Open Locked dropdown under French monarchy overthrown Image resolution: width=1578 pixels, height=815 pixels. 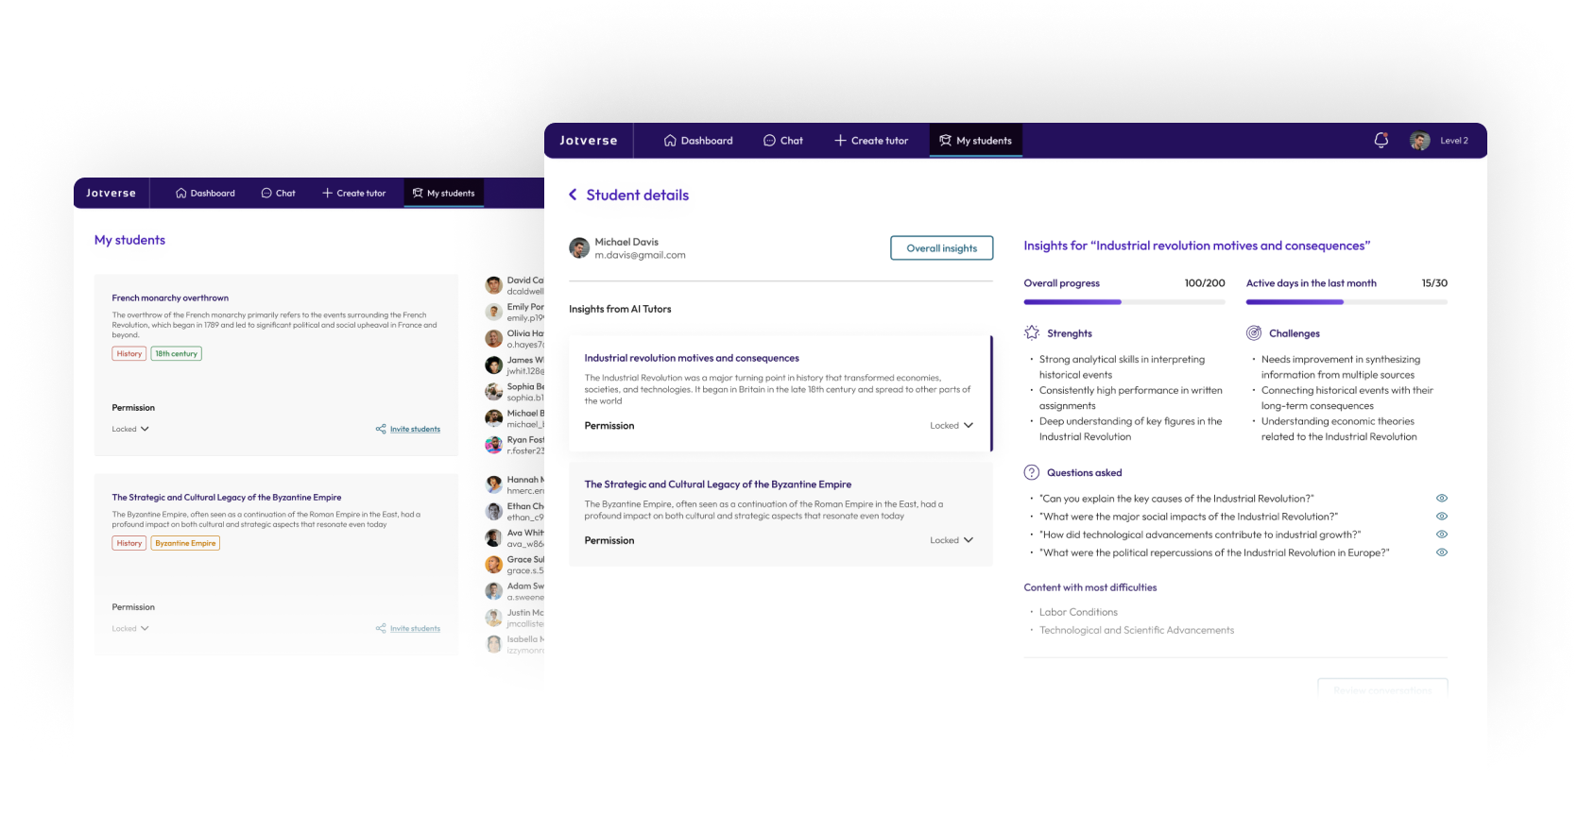[130, 429]
